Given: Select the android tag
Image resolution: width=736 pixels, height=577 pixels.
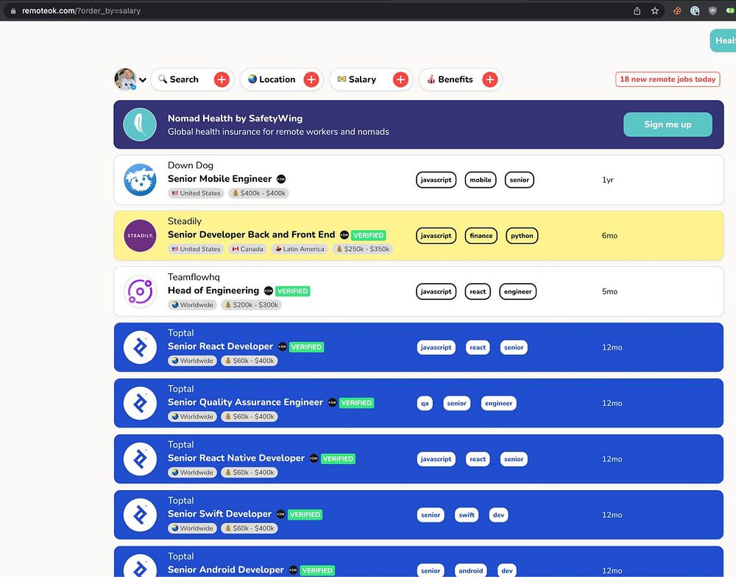Looking at the screenshot, I should pyautogui.click(x=470, y=570).
